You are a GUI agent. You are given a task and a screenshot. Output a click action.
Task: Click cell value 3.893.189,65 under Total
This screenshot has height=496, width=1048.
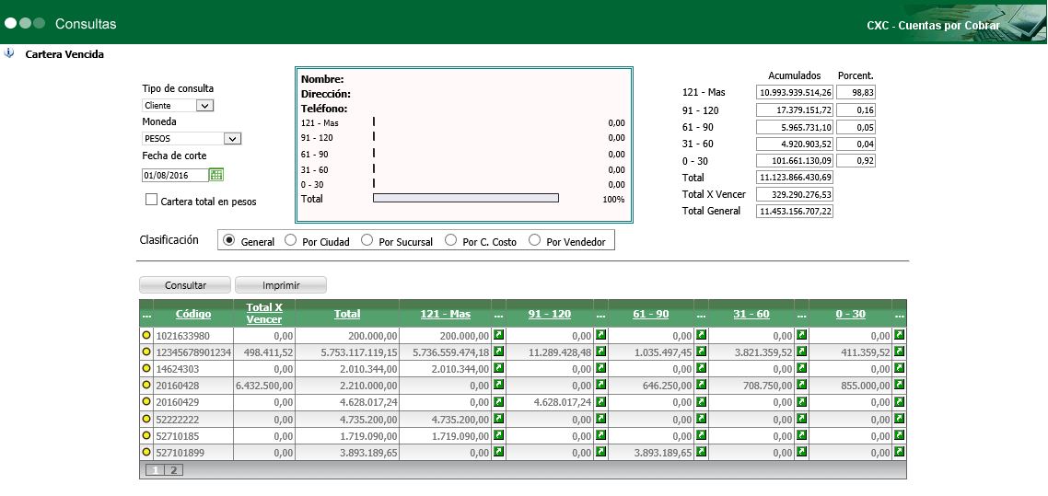[x=346, y=453]
